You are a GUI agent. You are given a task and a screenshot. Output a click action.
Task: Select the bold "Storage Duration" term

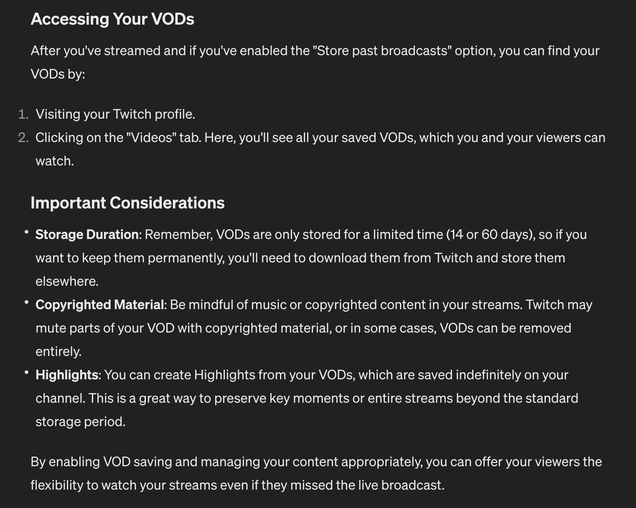click(x=87, y=235)
